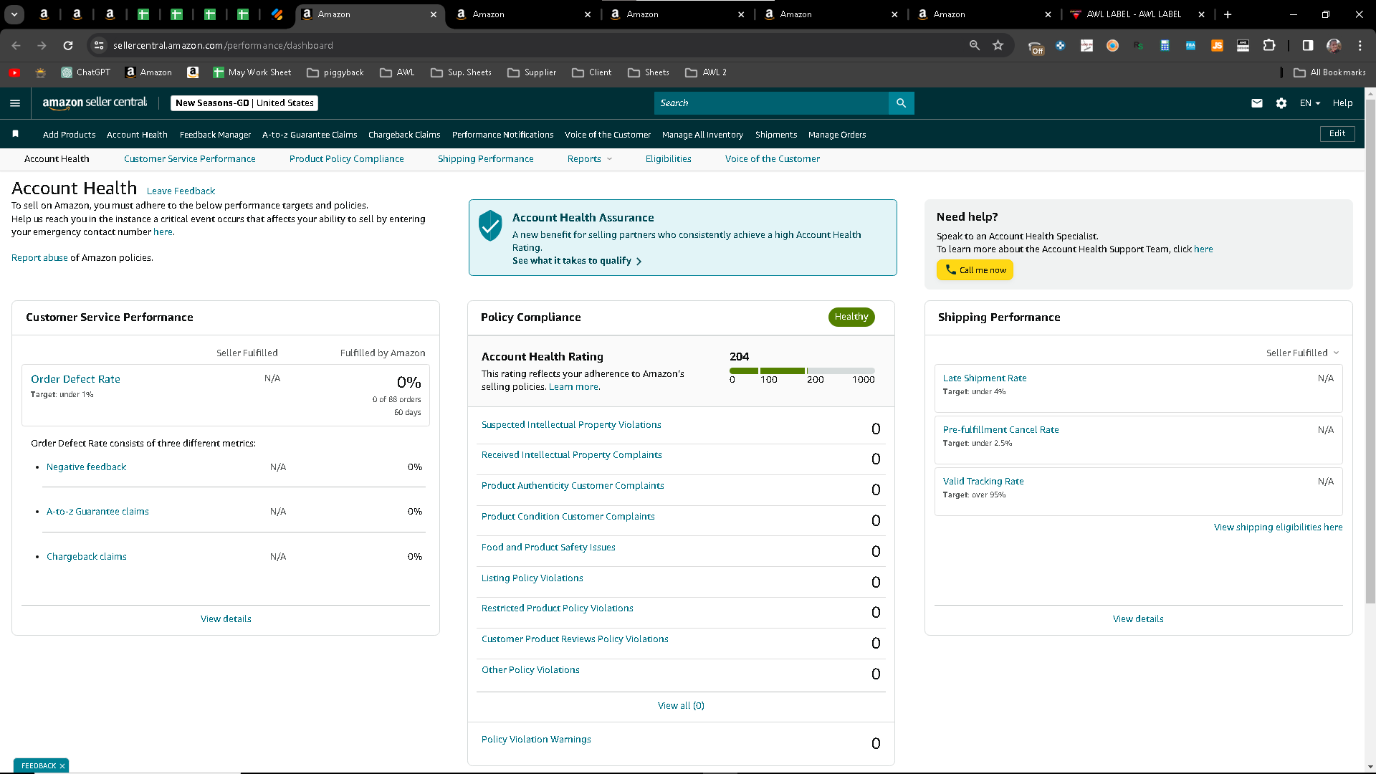Screen dimensions: 1376x774
Task: Open the browser profile avatar
Action: click(x=1334, y=45)
